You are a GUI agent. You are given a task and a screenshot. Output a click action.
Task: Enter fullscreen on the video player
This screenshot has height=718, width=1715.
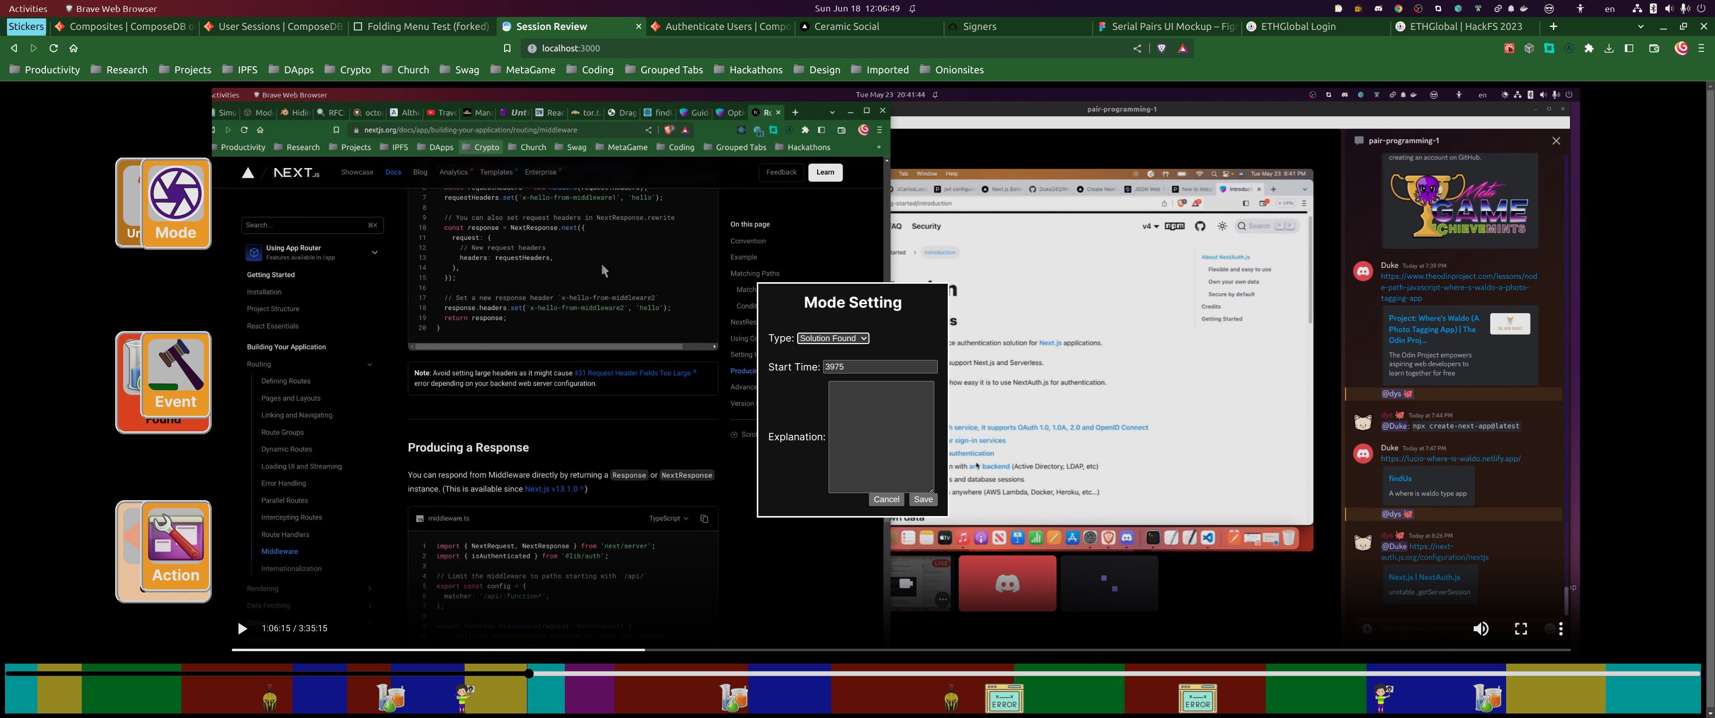click(1521, 629)
